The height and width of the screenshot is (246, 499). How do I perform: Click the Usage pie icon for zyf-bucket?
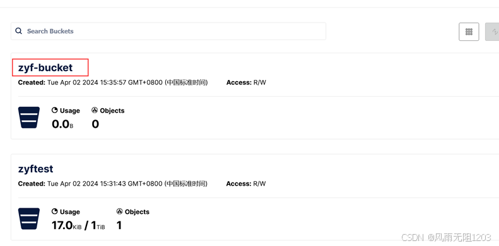tap(55, 111)
